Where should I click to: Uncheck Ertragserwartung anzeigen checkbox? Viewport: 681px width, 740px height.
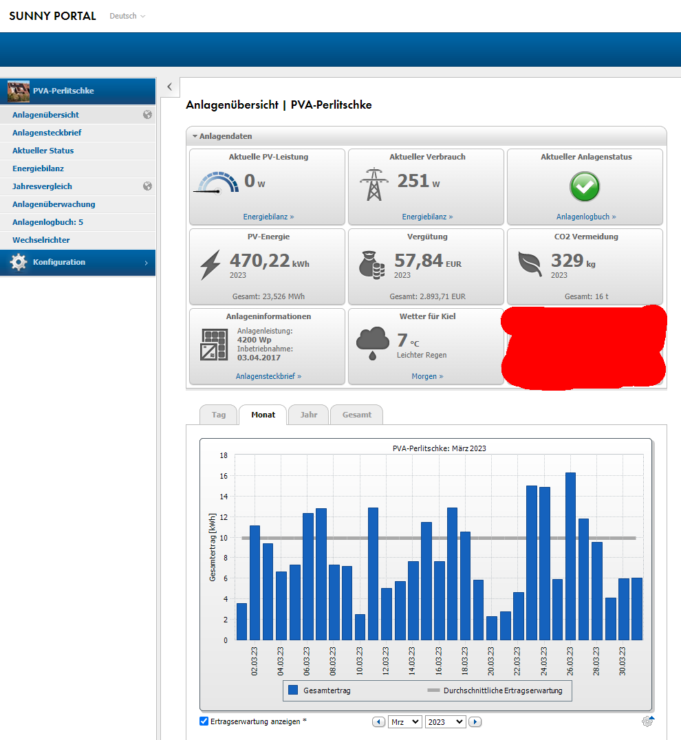click(204, 721)
